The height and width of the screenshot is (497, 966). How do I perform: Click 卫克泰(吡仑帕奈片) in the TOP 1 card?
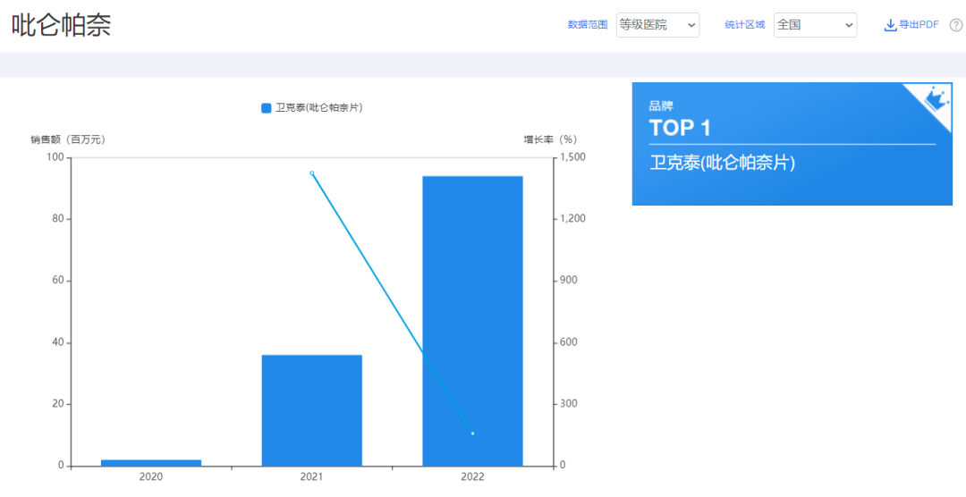722,164
